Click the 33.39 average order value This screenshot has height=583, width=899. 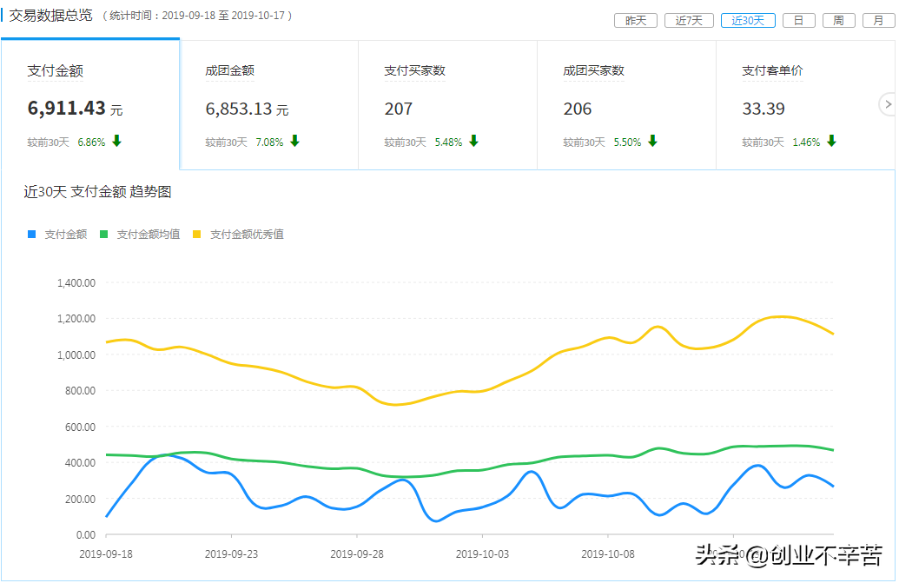click(763, 109)
